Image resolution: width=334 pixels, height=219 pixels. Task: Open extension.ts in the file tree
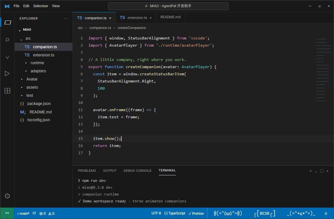[43, 55]
